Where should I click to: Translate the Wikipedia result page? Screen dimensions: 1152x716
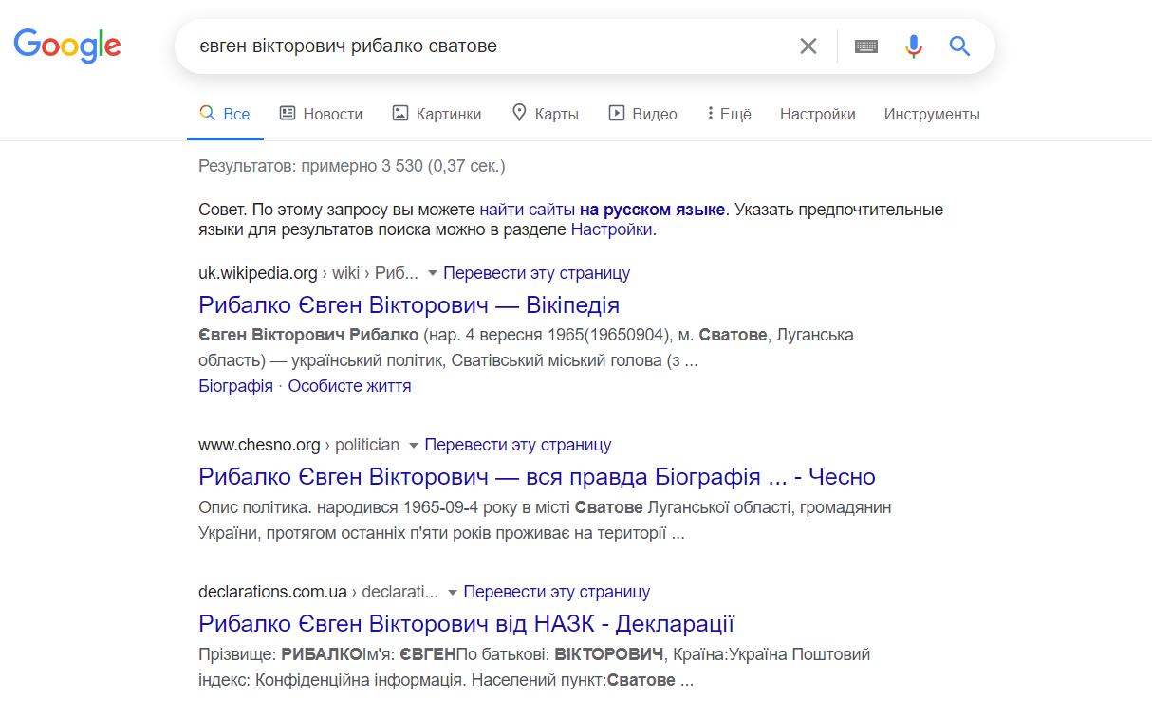coord(536,273)
